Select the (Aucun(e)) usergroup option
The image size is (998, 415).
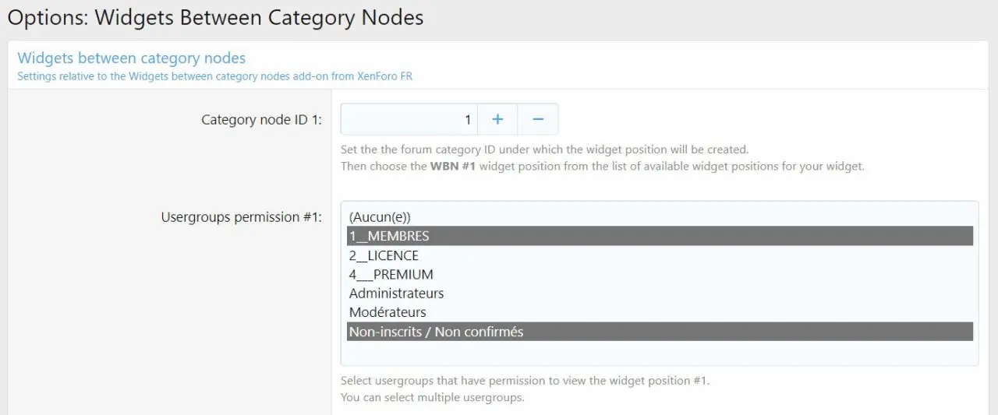(x=380, y=217)
